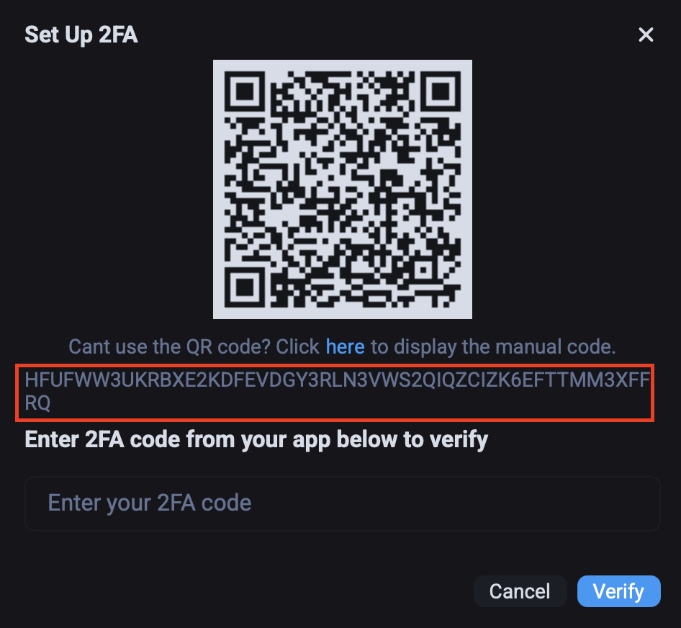Cancel the 2FA setup

coord(520,591)
